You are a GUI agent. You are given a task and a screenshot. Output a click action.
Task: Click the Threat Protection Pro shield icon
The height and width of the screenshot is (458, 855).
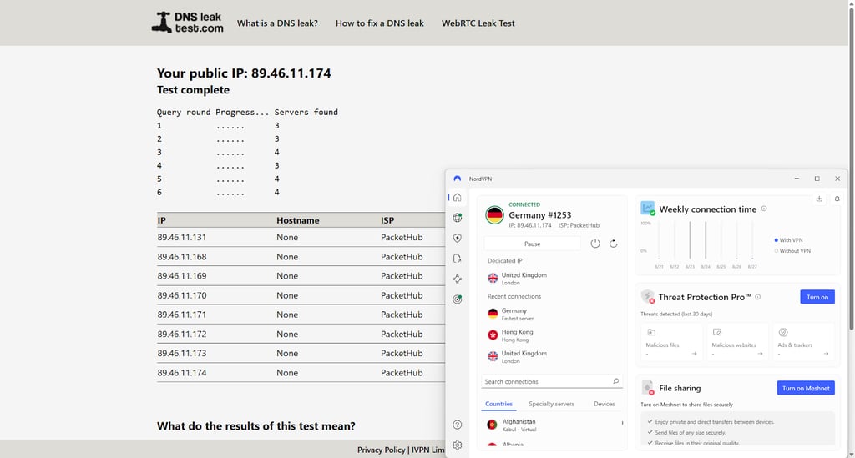pos(648,297)
